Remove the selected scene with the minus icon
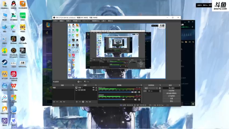 coord(57,102)
